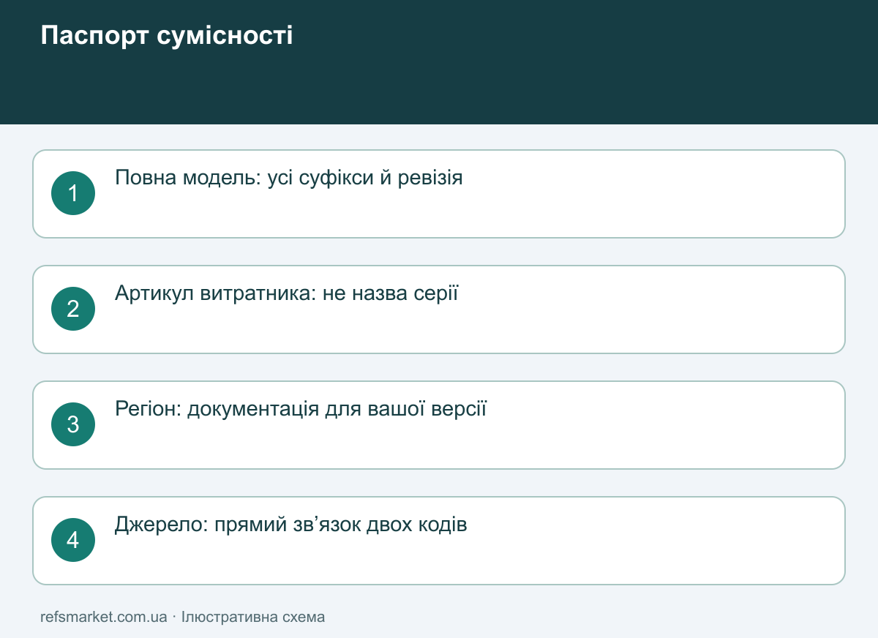The image size is (878, 638).
Task: Pick the text "Регіон: документація для вашої версії"
Action: point(301,409)
